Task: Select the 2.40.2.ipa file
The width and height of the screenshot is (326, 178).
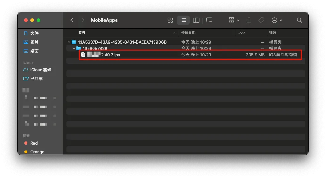Action: 110,55
